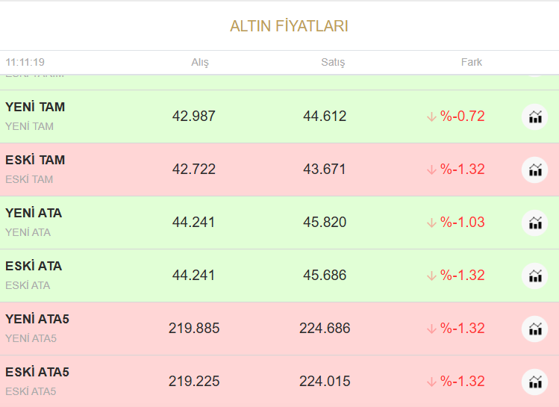Click the ESKİ TAM row title

tap(35, 161)
